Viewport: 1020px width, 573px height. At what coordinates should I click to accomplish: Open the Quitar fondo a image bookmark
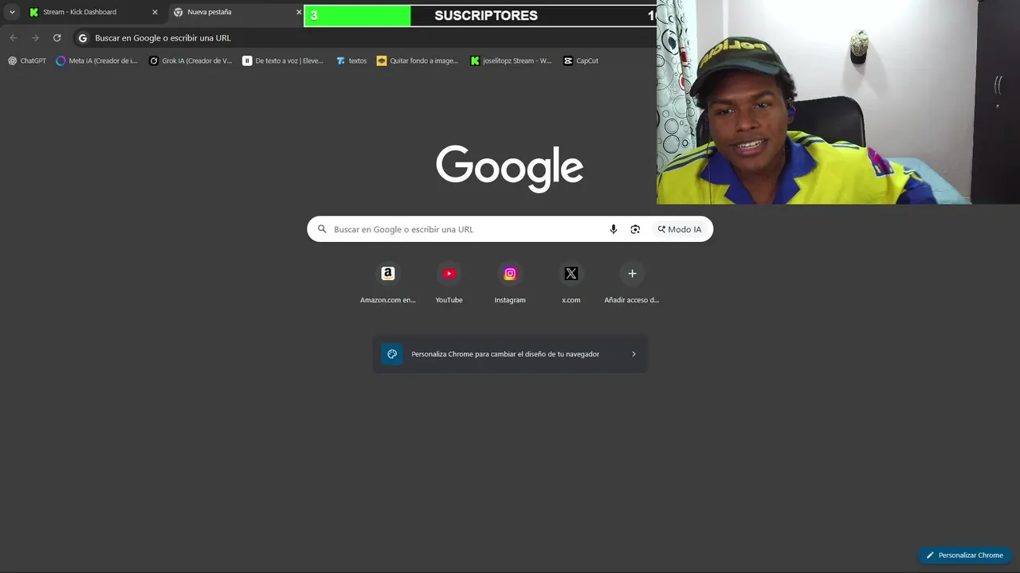click(418, 60)
